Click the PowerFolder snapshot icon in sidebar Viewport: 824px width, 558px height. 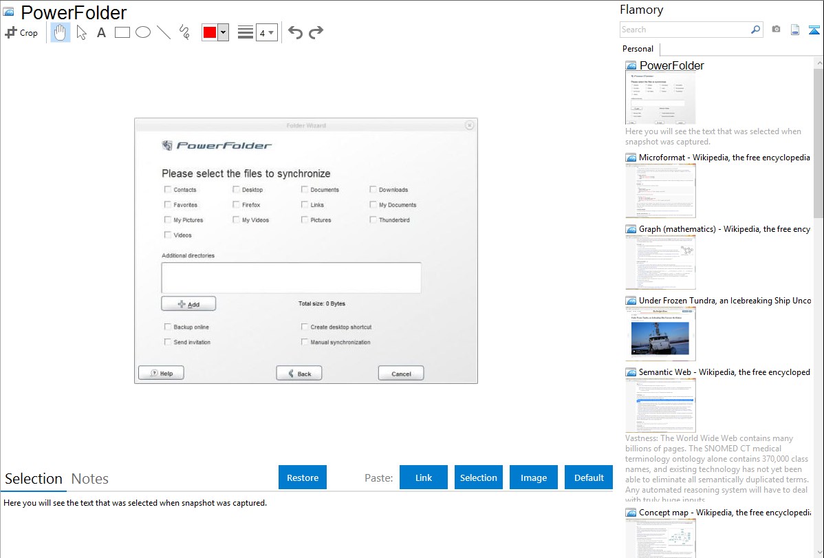[631, 66]
